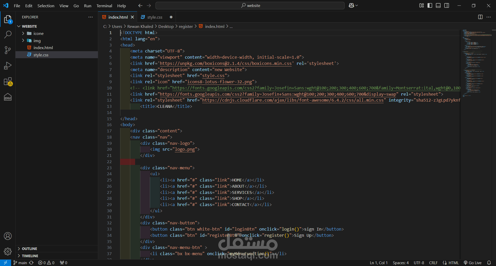Image resolution: width=496 pixels, height=266 pixels.
Task: Follow style.css href link on line 8
Action: click(213, 75)
